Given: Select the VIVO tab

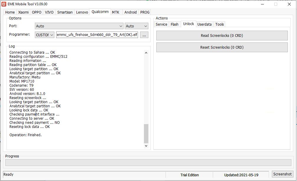Looking at the screenshot, I should (49, 12).
